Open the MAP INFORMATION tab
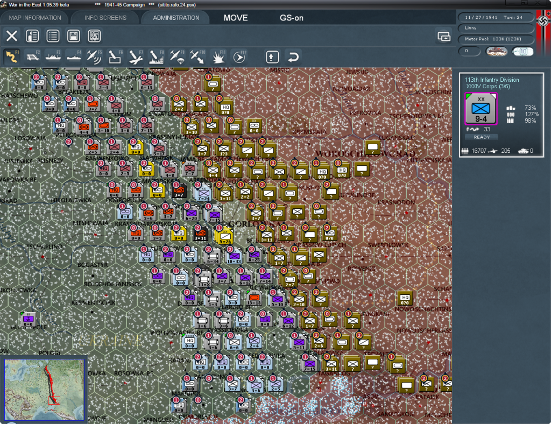551x424 pixels. click(35, 18)
